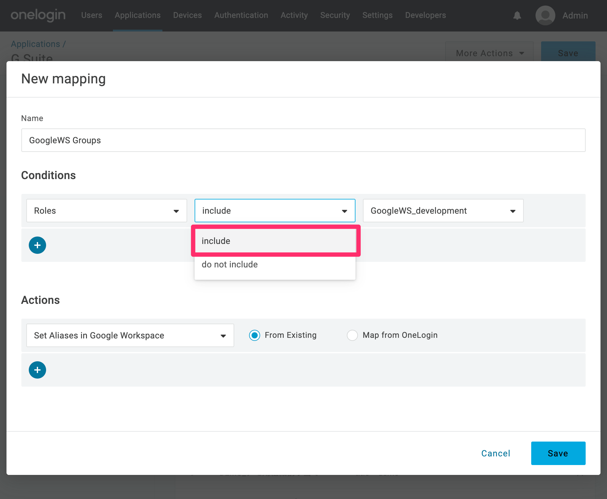The image size is (607, 499).
Task: Select the Map from OneLogin radio option
Action: coord(352,335)
